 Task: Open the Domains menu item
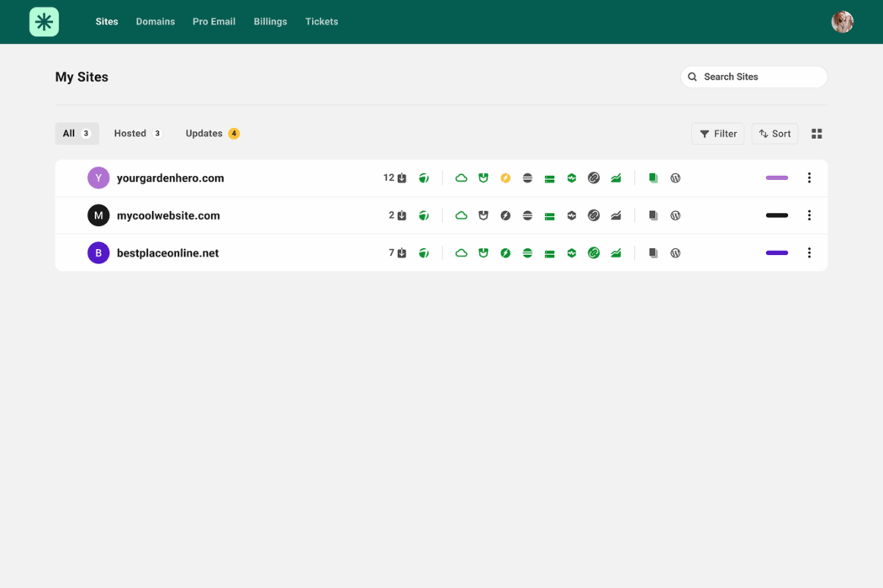pos(155,22)
